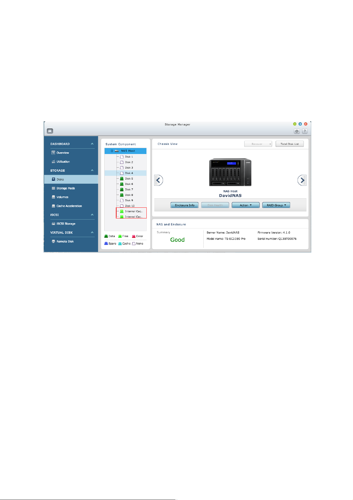Click the blue Spare legend swatch
The image size is (353, 500).
pos(106,243)
